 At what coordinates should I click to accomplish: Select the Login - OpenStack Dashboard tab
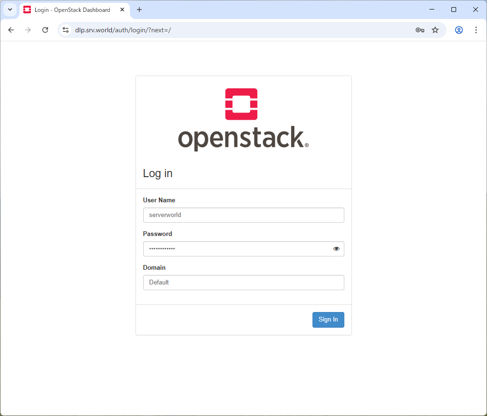(71, 10)
